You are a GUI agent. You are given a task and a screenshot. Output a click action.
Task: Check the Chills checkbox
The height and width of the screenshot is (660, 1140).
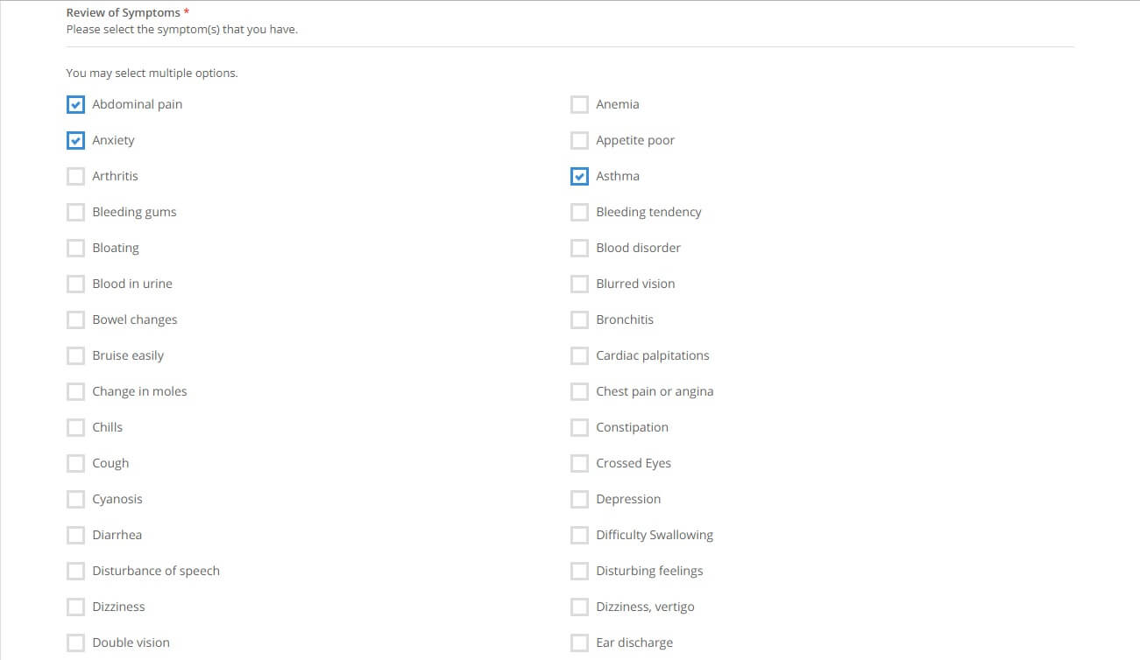click(75, 427)
